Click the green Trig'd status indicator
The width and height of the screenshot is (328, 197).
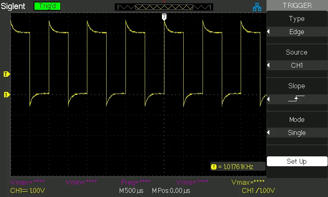click(x=47, y=6)
